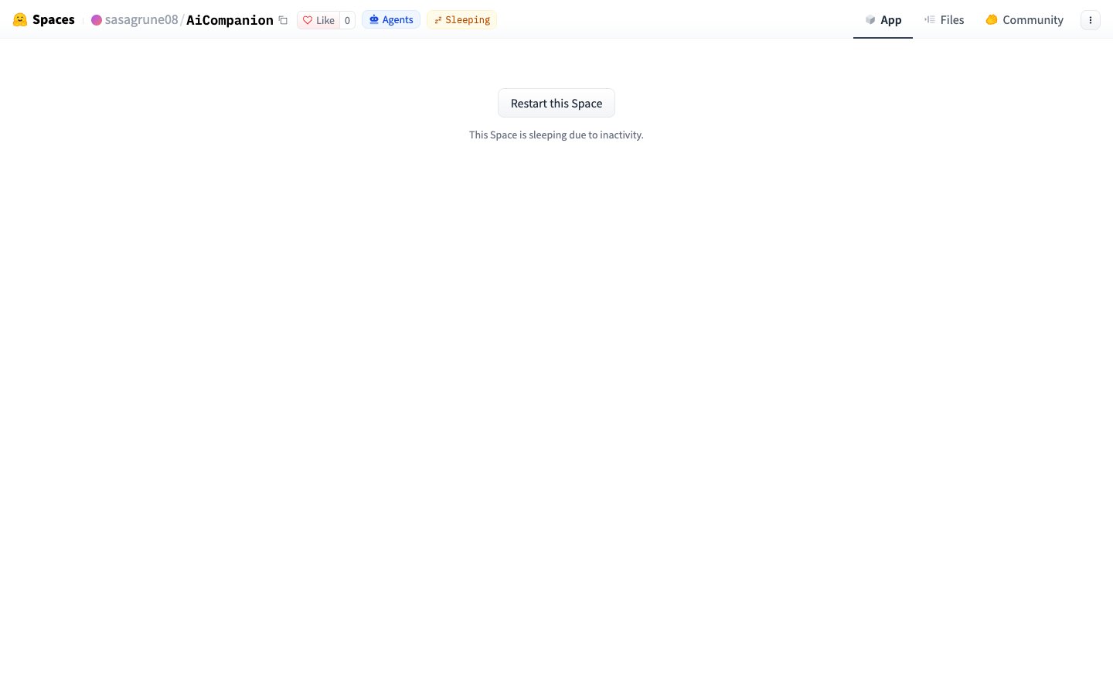Click the Sleeping status badge

coord(461,19)
